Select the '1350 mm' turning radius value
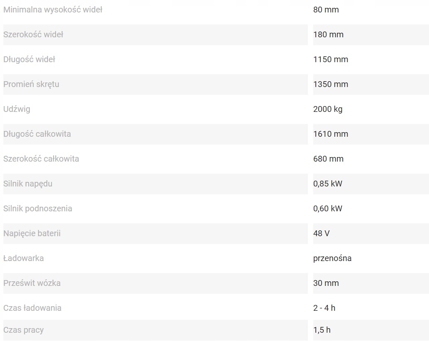The height and width of the screenshot is (341, 429). coord(331,84)
